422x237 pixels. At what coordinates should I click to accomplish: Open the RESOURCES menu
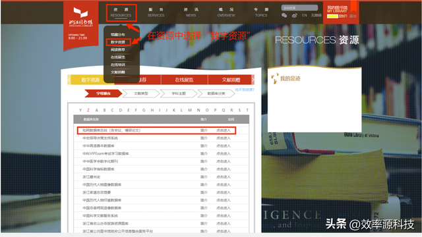coord(121,13)
